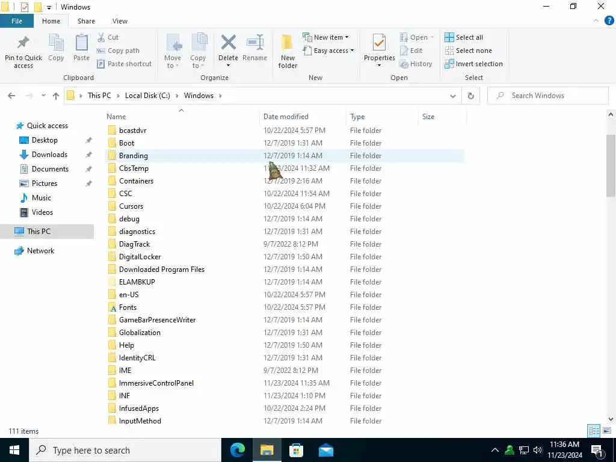Sort by Date modified column
616x462 pixels.
coord(286,117)
